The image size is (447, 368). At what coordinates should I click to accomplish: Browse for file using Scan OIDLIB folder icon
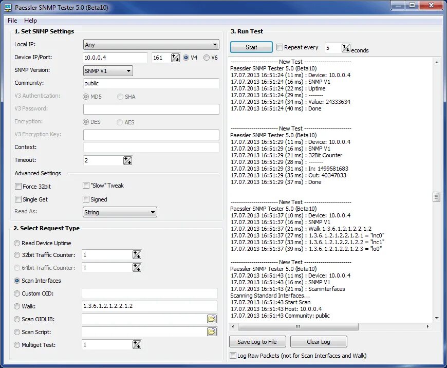[212, 319]
